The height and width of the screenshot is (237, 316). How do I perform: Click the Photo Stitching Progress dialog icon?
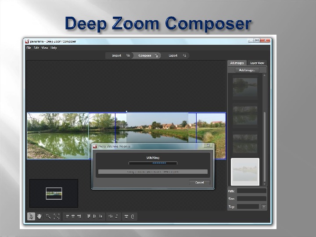coord(95,146)
